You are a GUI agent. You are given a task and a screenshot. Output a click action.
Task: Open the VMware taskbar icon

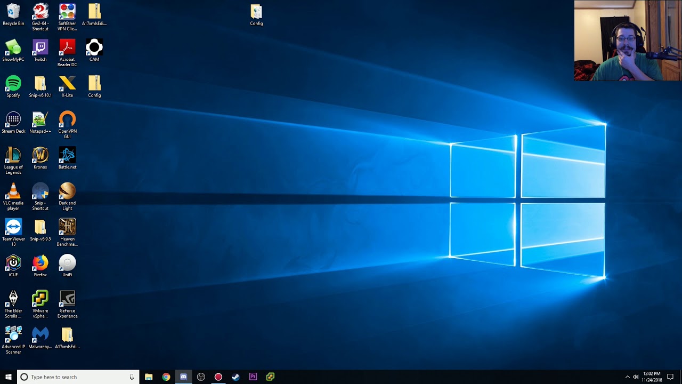[270, 377]
